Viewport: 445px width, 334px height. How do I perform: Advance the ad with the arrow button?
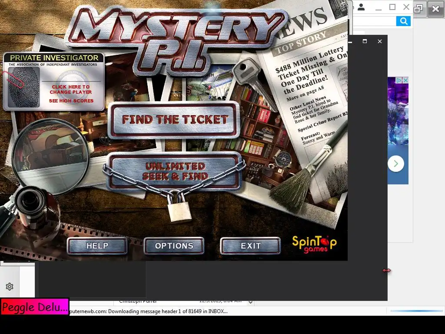pyautogui.click(x=395, y=164)
